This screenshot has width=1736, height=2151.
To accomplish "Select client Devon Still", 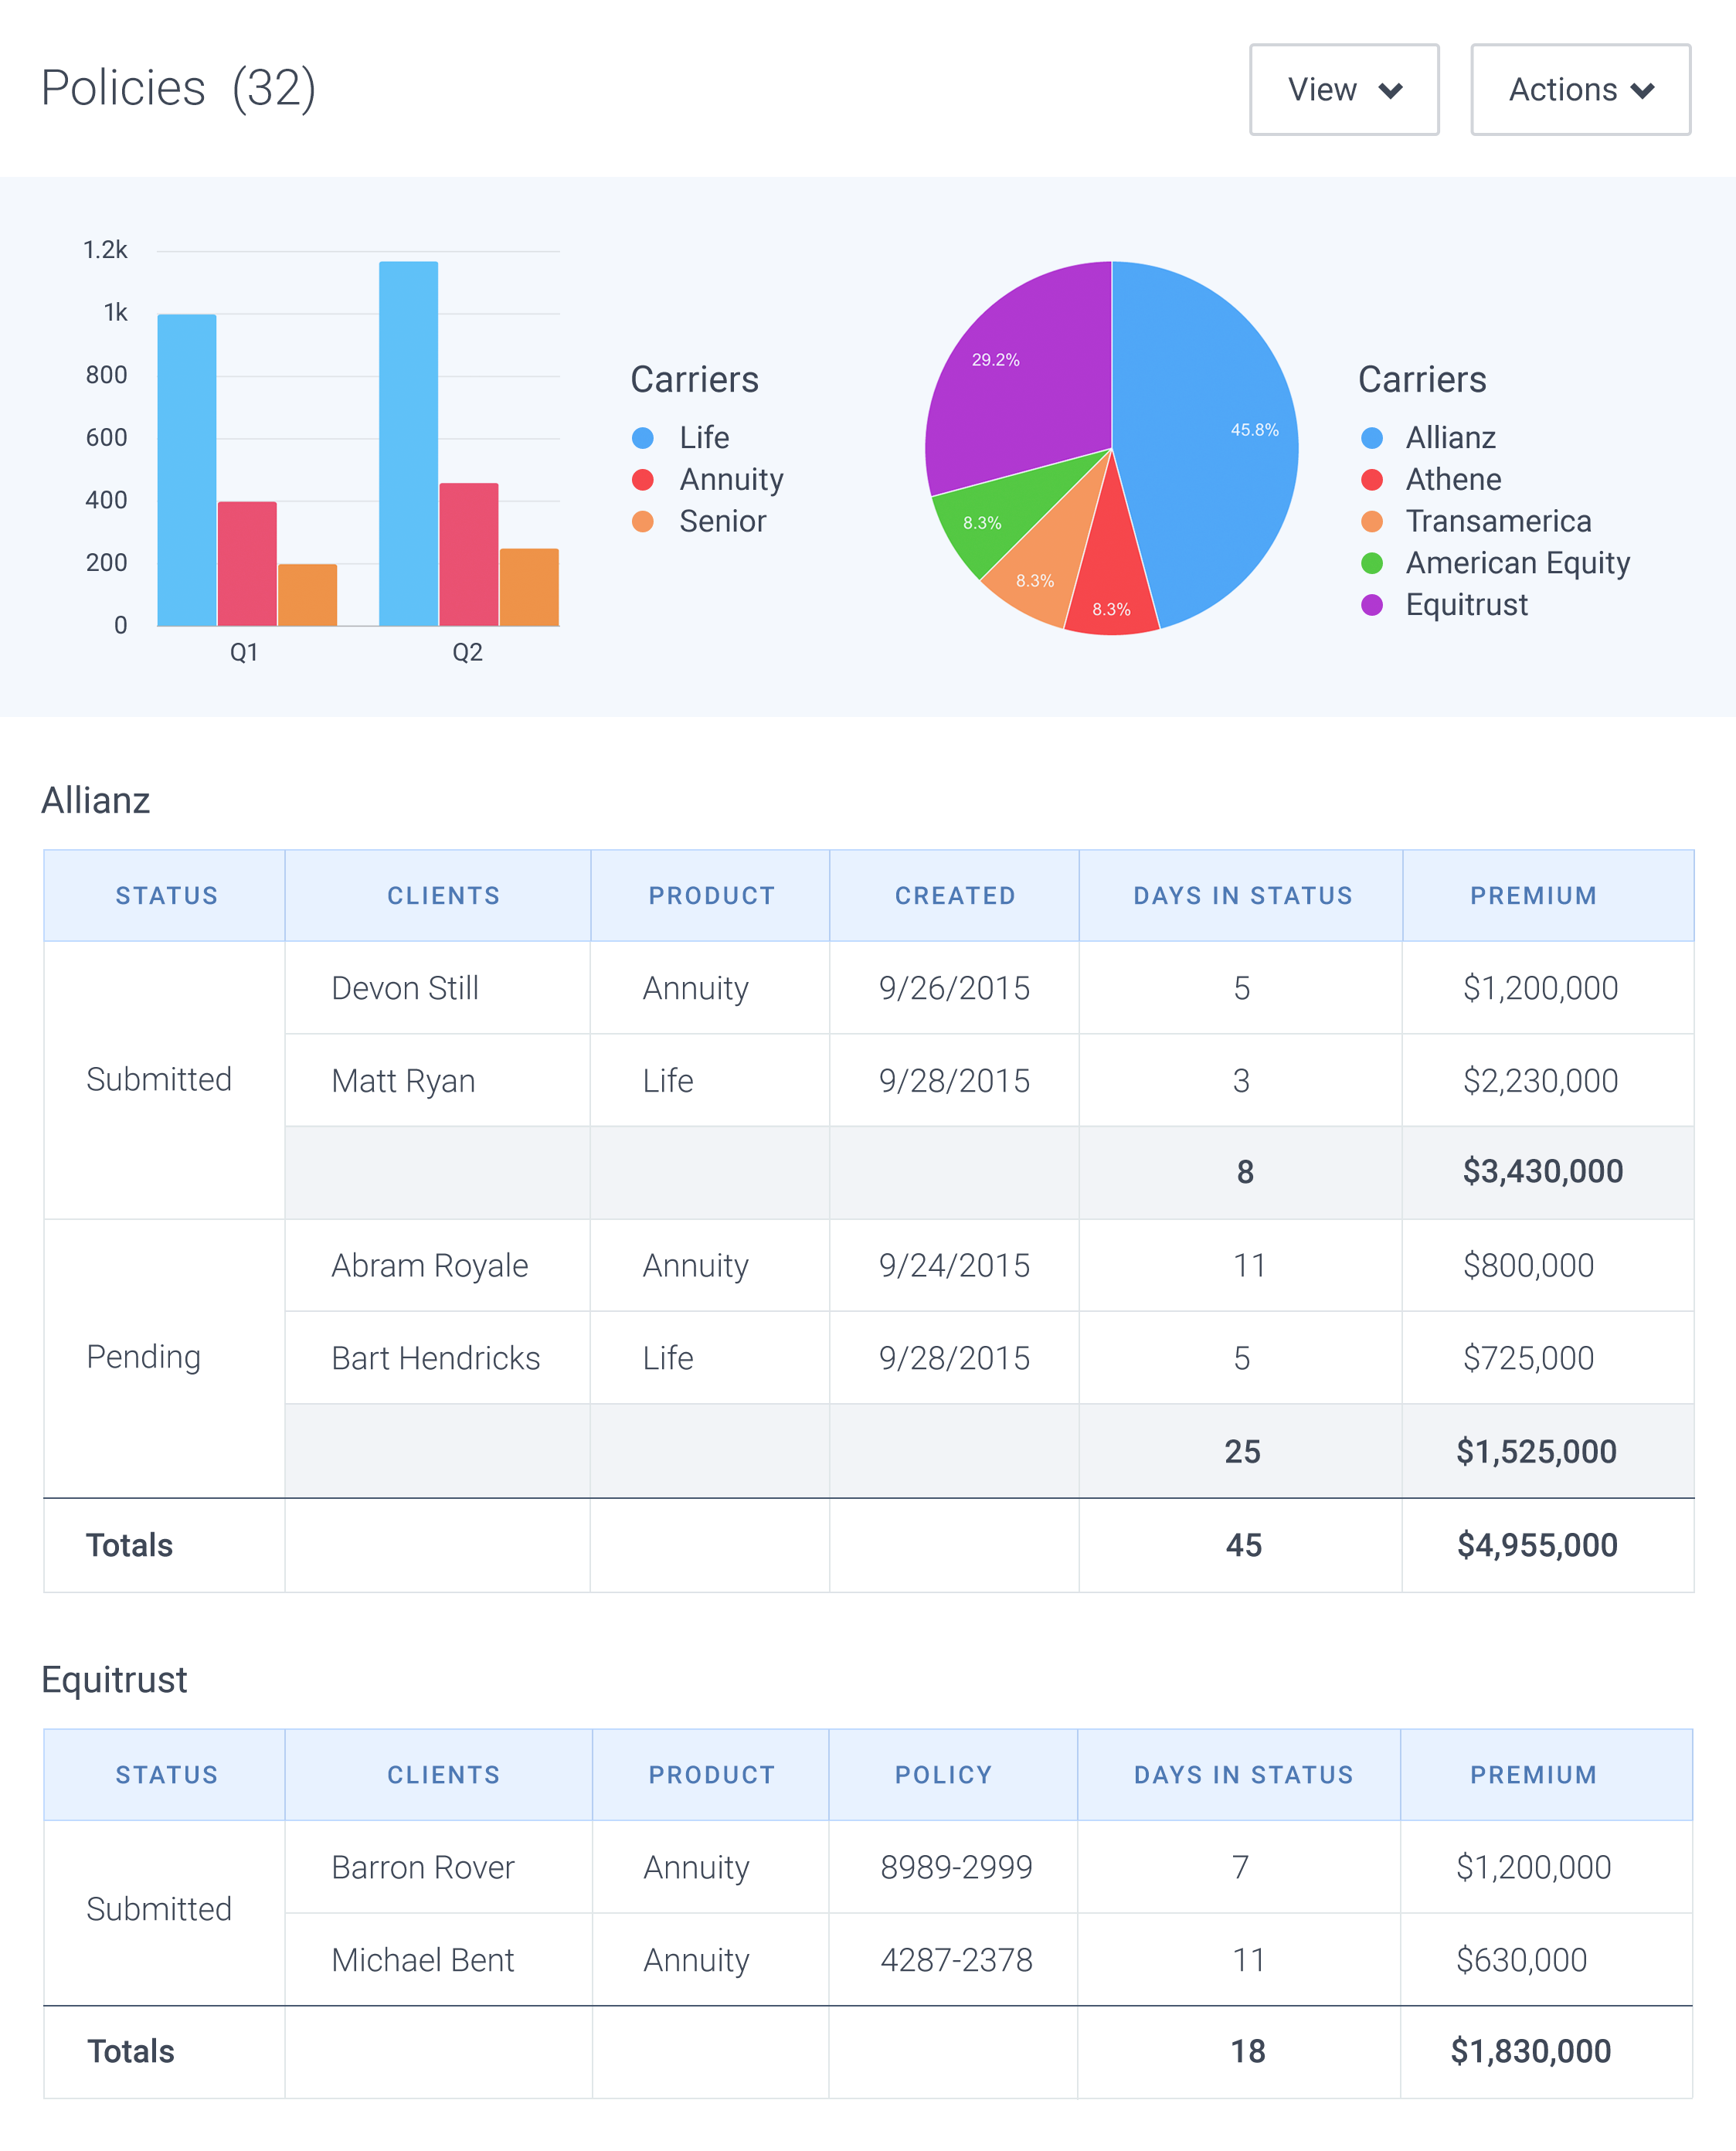I will click(x=405, y=988).
